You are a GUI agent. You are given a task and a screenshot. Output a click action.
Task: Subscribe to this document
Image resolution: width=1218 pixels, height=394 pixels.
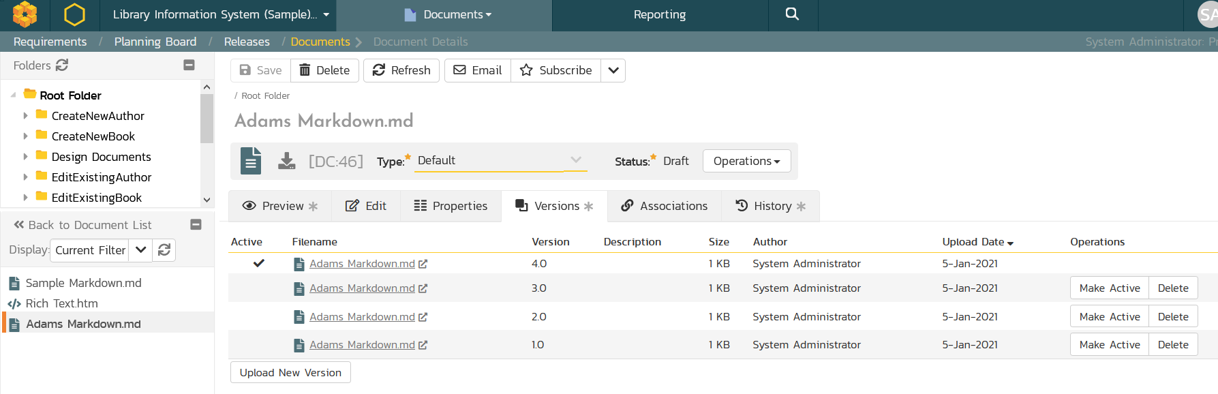[555, 70]
